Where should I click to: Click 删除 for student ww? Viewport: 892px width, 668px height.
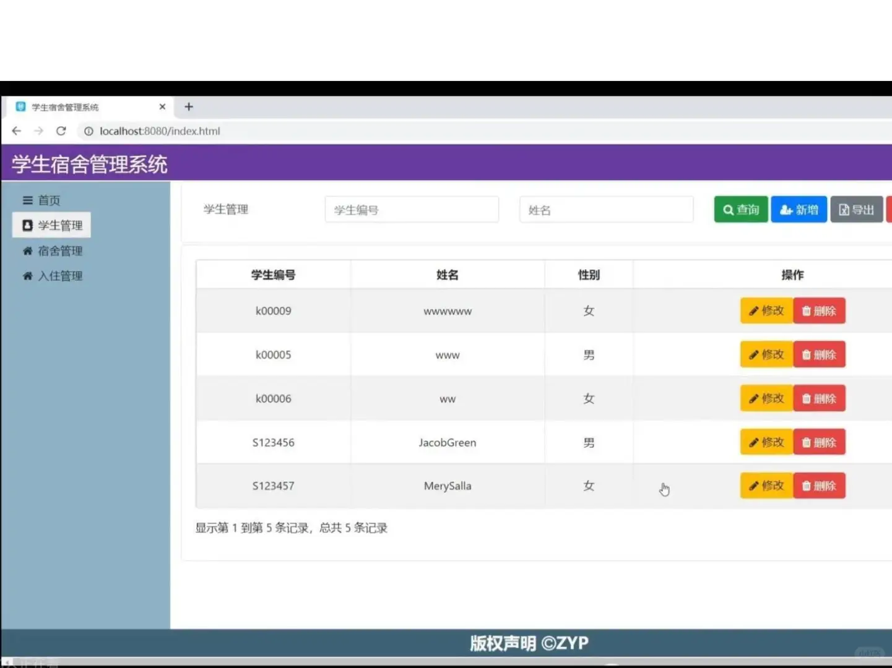[819, 398]
